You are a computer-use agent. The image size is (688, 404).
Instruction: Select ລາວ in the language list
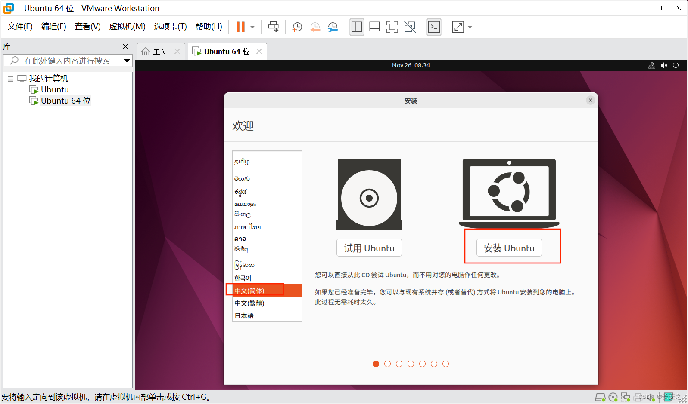[240, 239]
